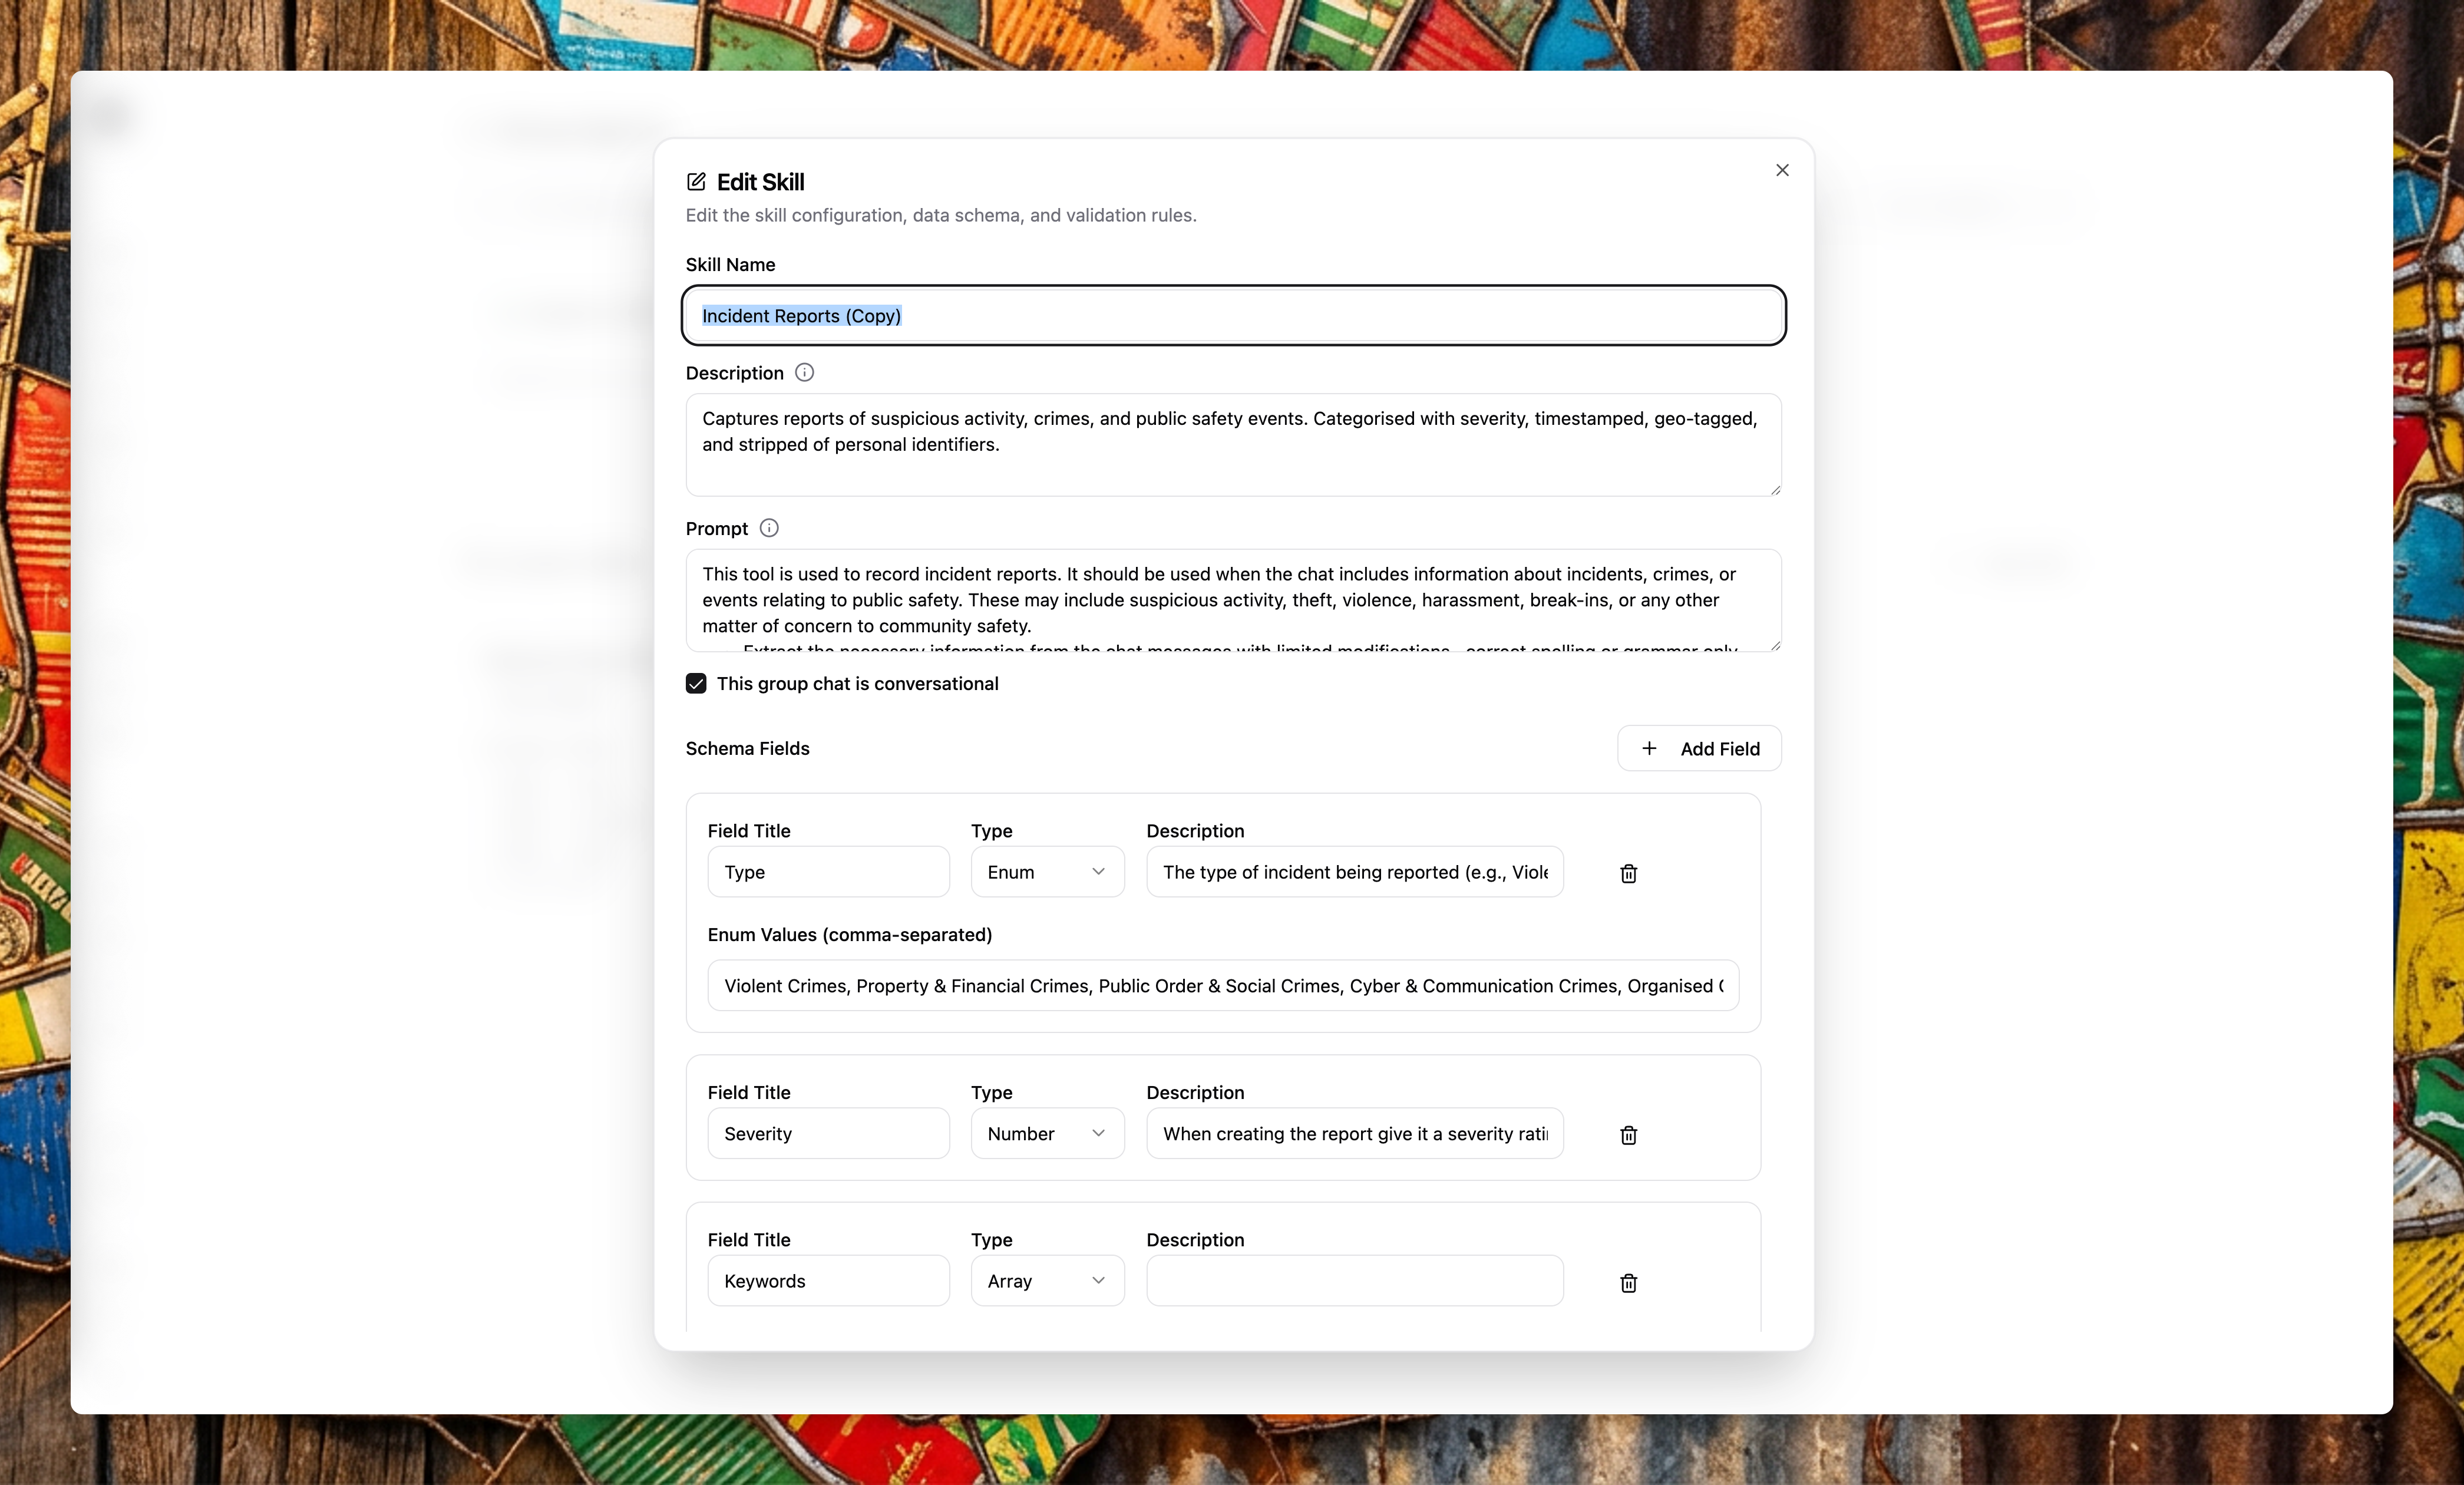Click the plus icon beside Add Field
Image resolution: width=2464 pixels, height=1485 pixels.
pyautogui.click(x=1649, y=748)
